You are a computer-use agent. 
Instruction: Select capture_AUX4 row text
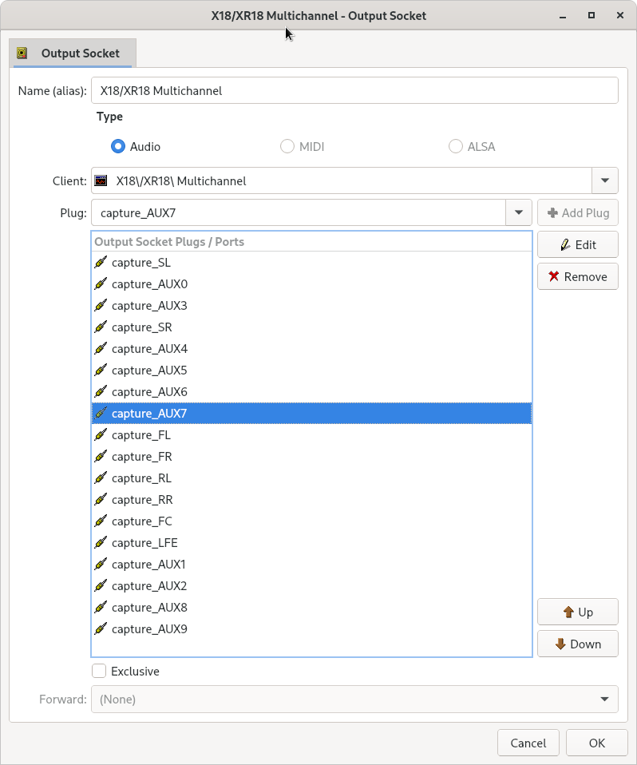tap(150, 349)
